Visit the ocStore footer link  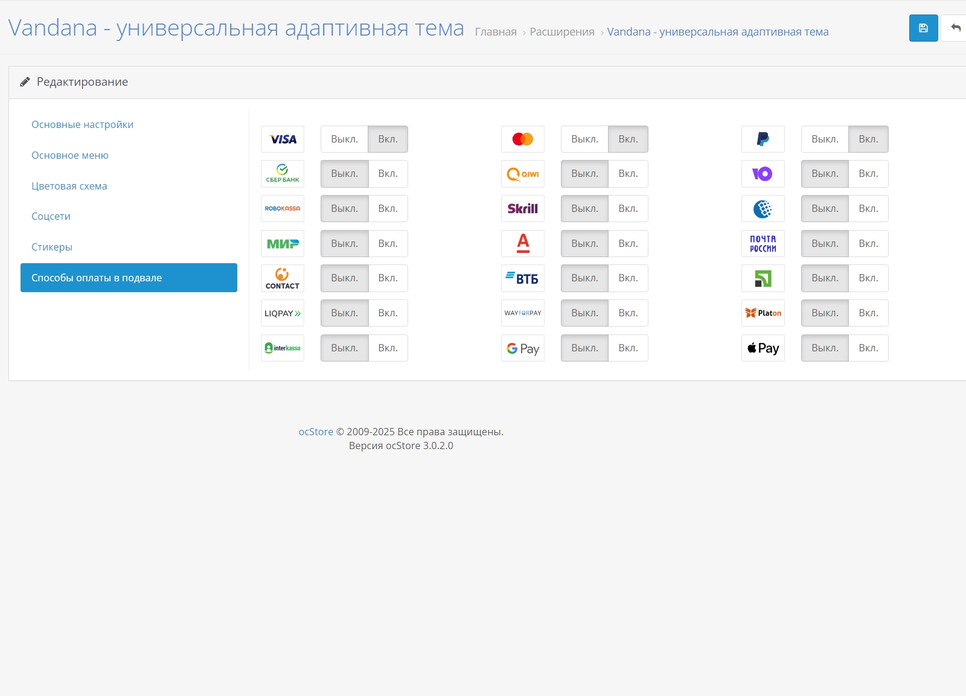pos(316,432)
